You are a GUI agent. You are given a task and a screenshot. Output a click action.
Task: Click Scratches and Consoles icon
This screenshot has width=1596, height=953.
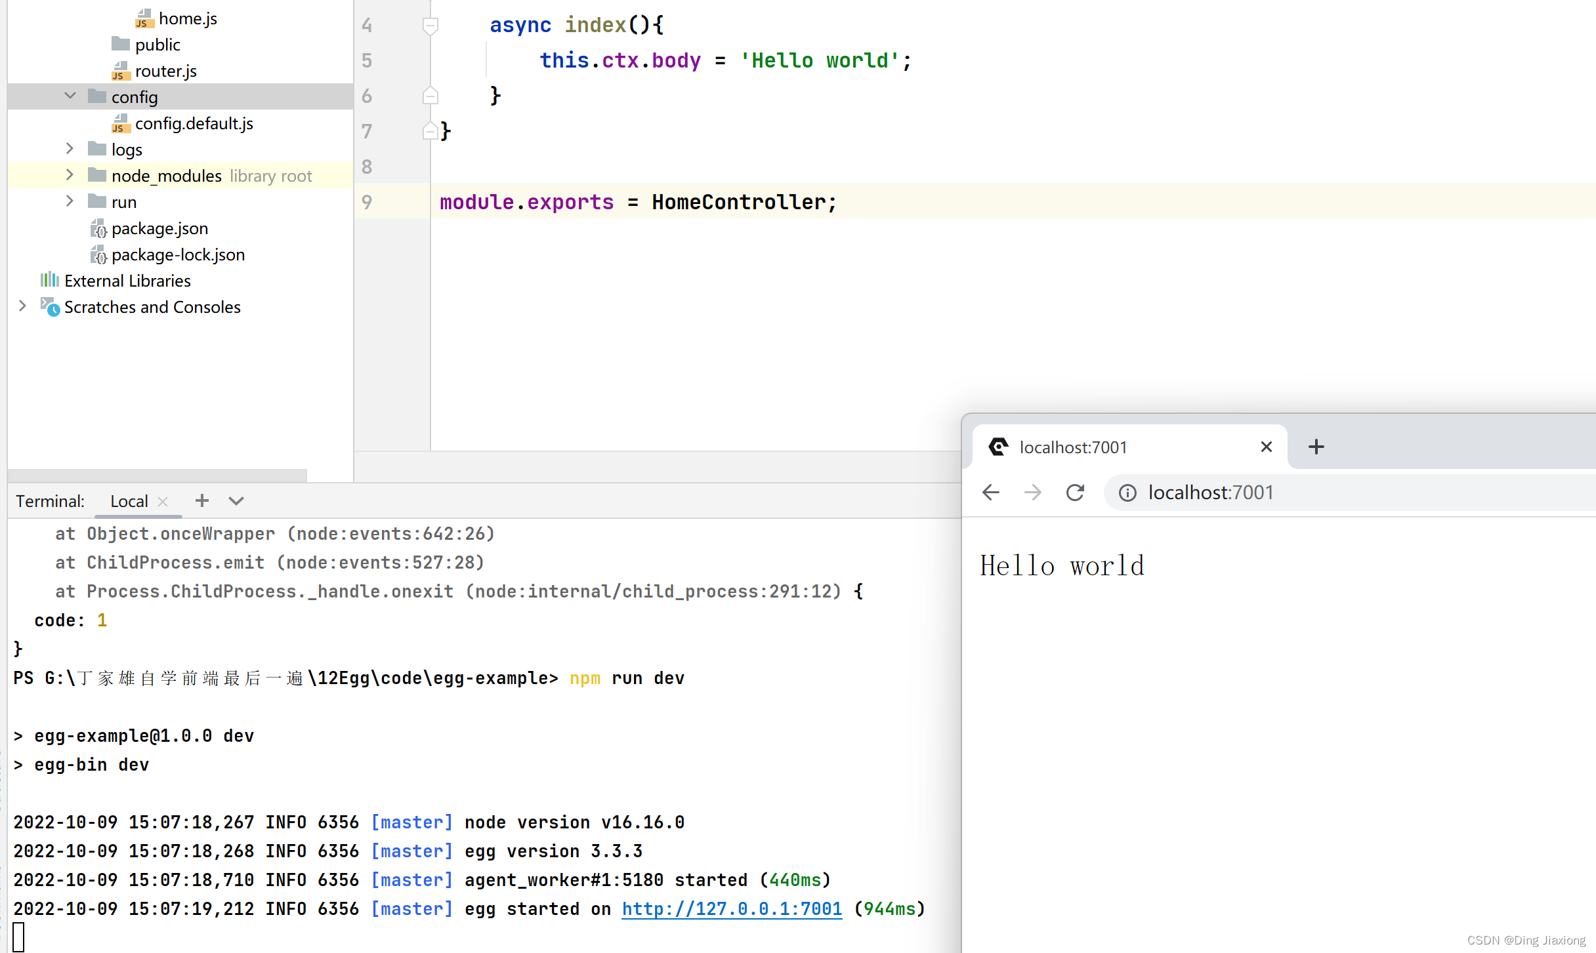51,307
